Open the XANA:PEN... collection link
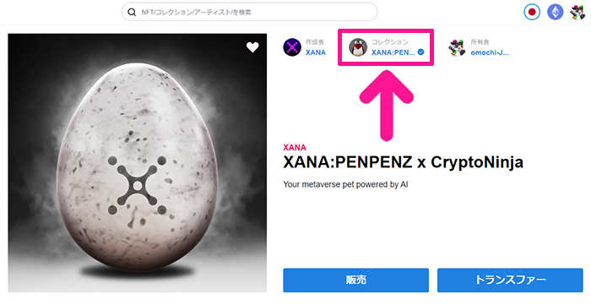 click(x=393, y=52)
